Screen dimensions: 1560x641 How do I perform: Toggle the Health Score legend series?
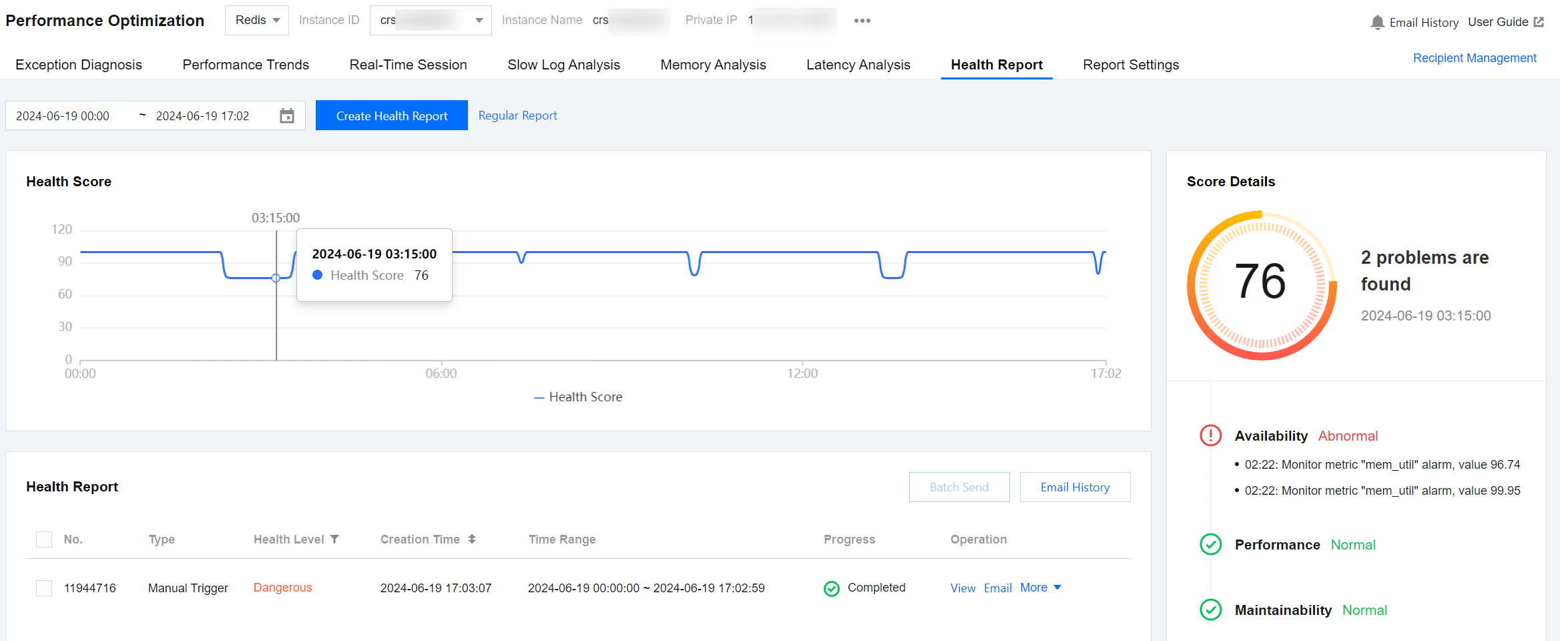pyautogui.click(x=577, y=397)
